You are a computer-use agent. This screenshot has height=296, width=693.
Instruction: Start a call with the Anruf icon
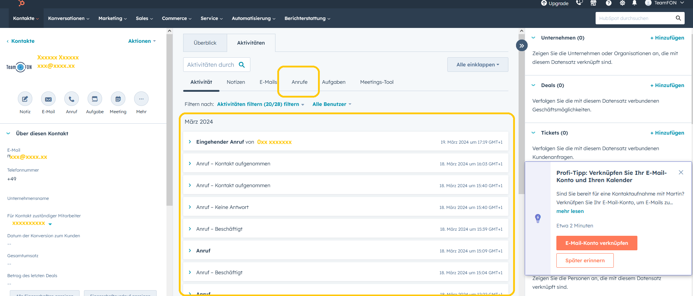click(x=72, y=99)
